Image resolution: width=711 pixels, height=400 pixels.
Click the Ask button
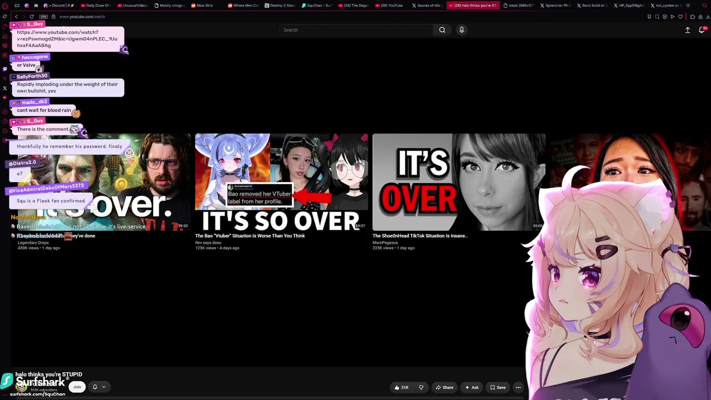point(472,387)
